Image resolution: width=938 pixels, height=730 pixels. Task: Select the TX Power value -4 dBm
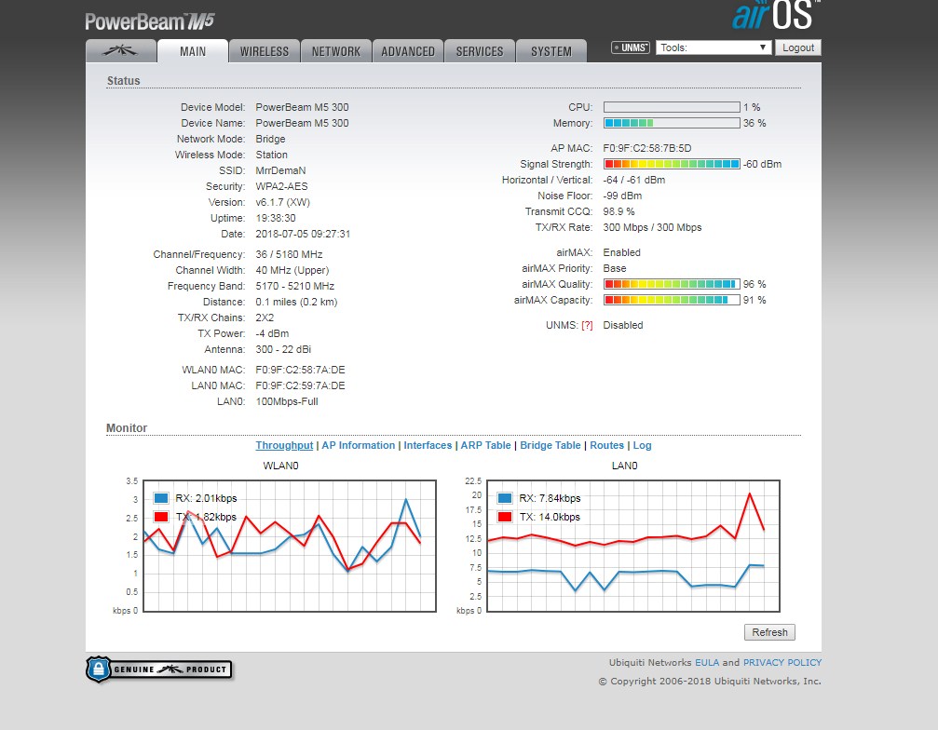(x=272, y=333)
